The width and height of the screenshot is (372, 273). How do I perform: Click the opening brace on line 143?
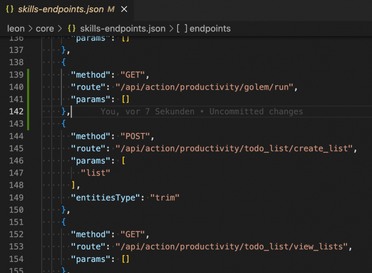point(63,124)
